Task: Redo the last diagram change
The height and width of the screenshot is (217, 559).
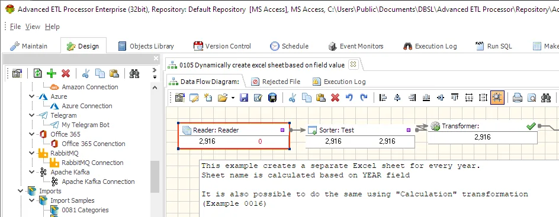Action: (x=364, y=98)
